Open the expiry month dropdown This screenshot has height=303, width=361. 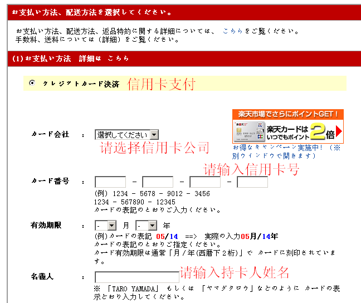pyautogui.click(x=106, y=226)
